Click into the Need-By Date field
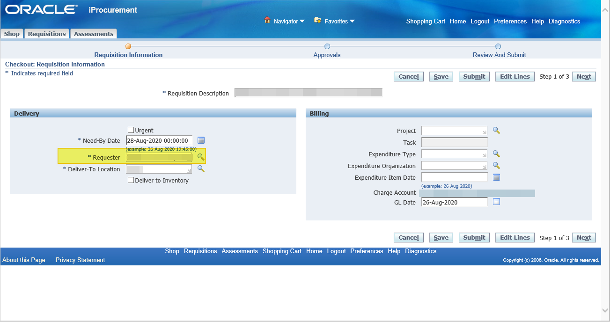This screenshot has width=610, height=322. coord(159,140)
